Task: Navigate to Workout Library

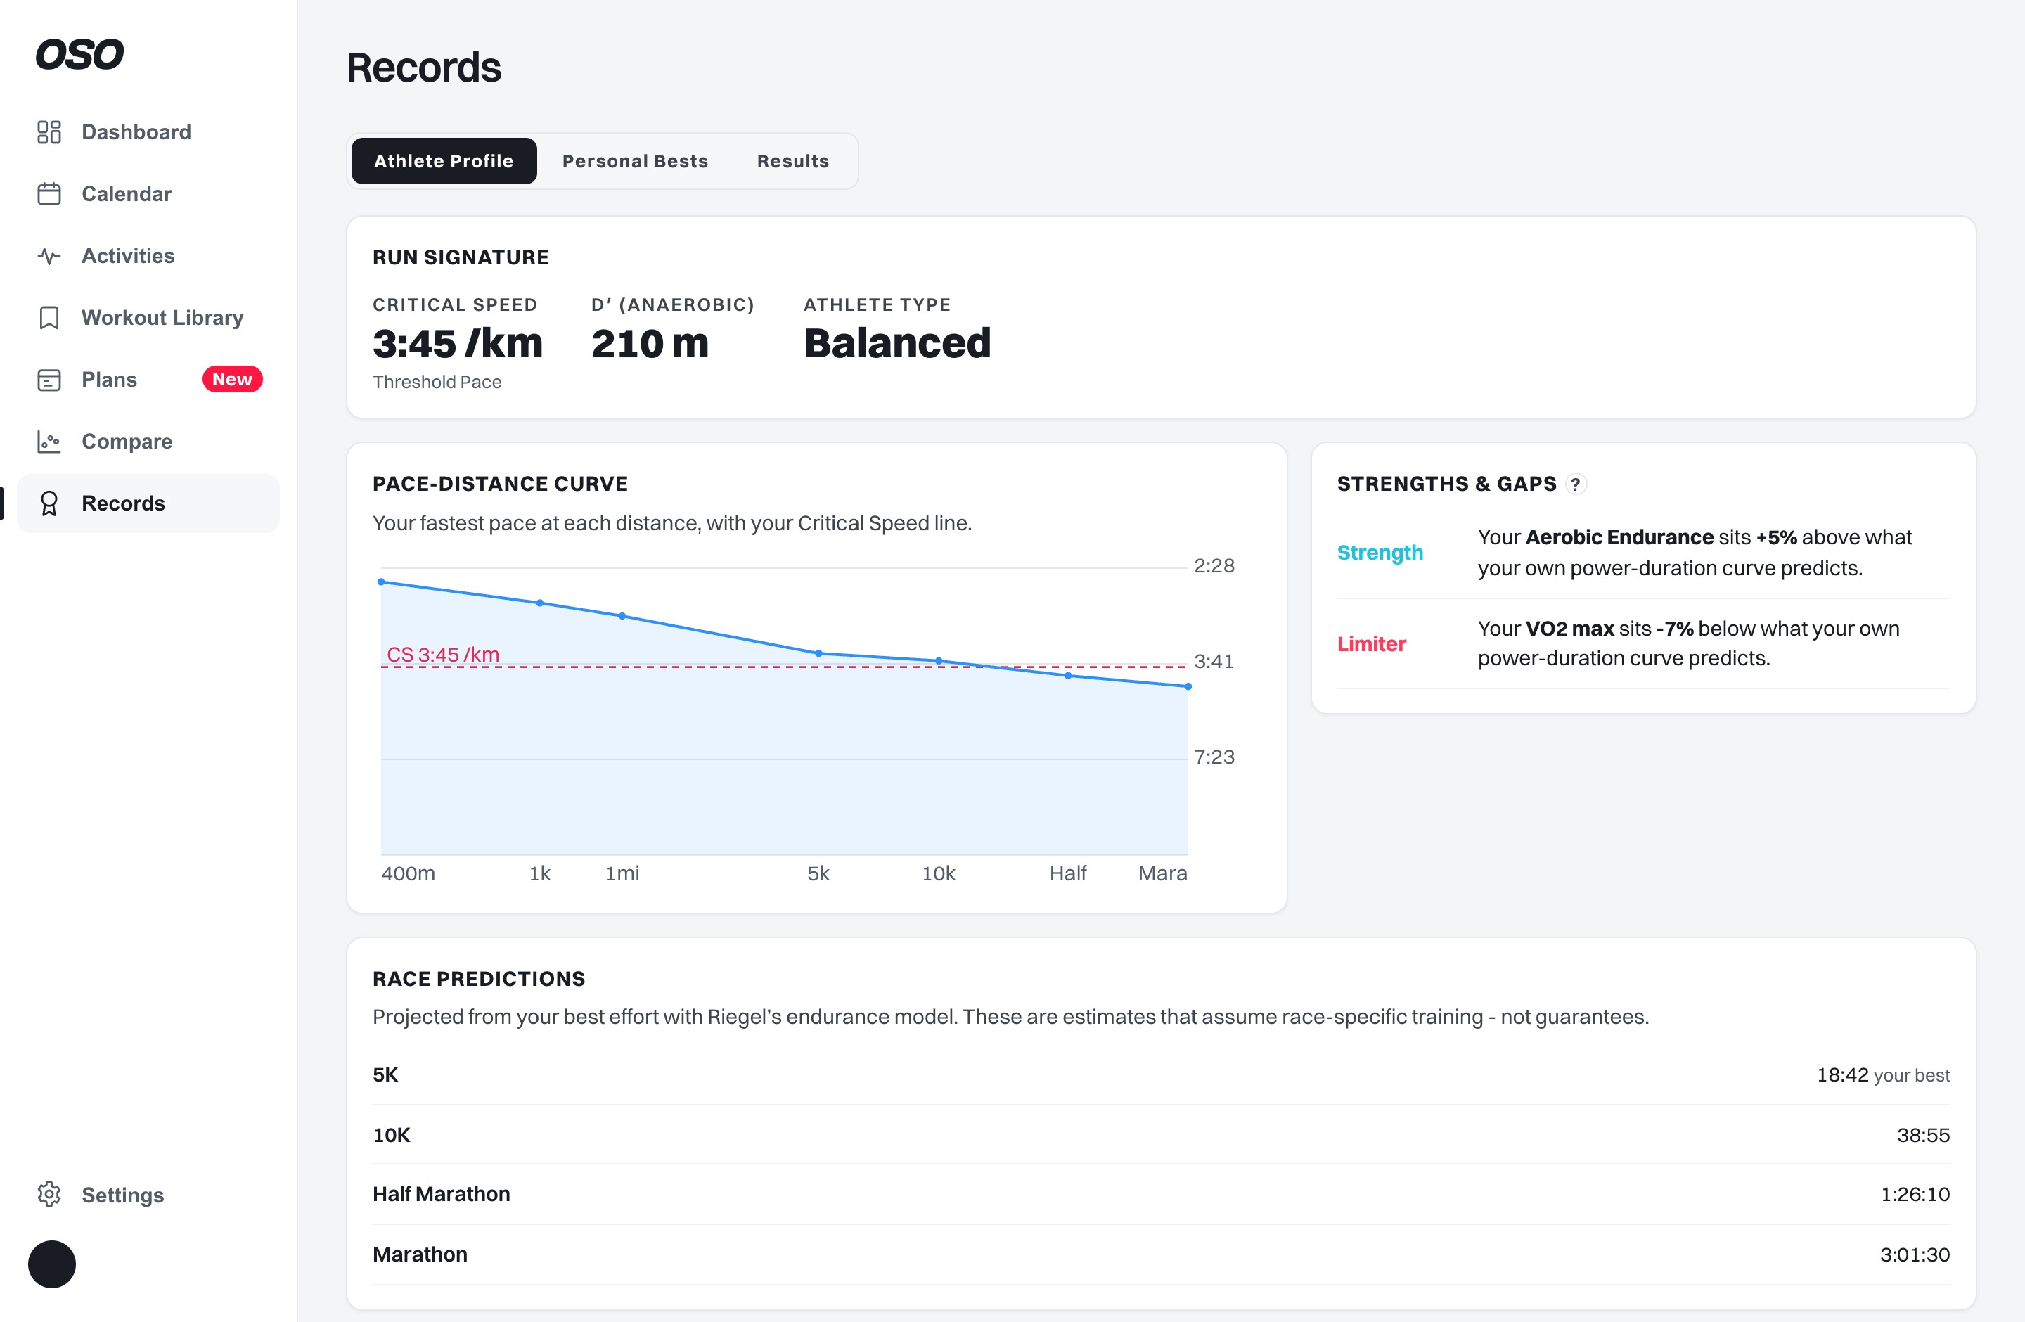Action: click(148, 317)
